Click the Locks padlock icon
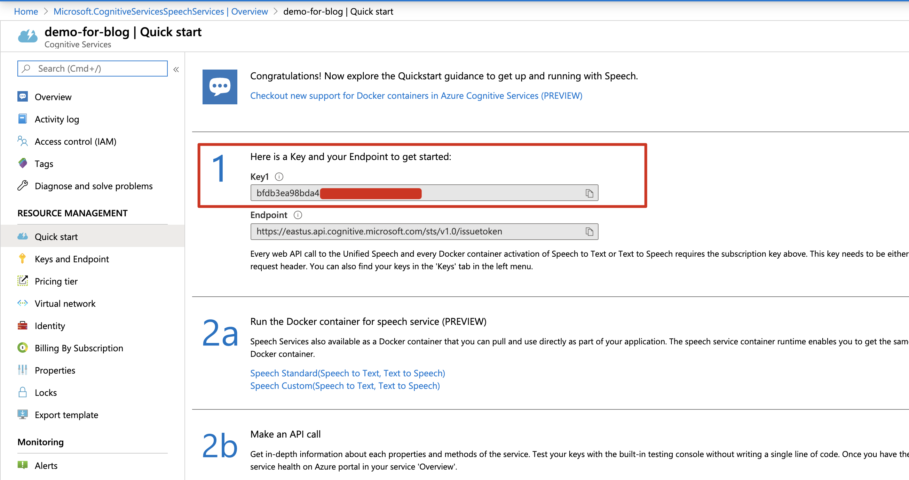 point(23,392)
